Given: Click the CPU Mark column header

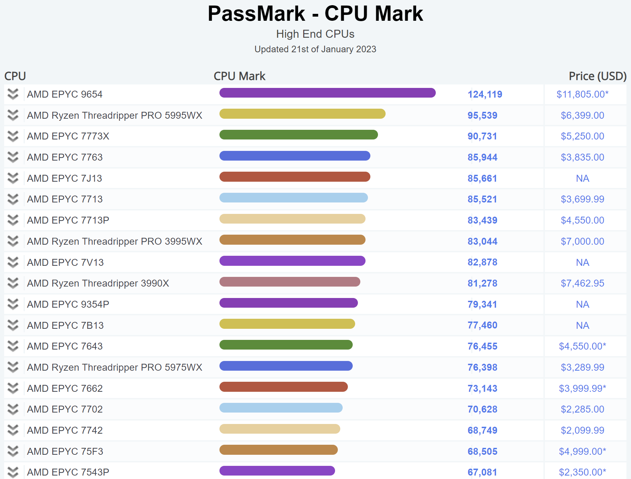Looking at the screenshot, I should (239, 76).
